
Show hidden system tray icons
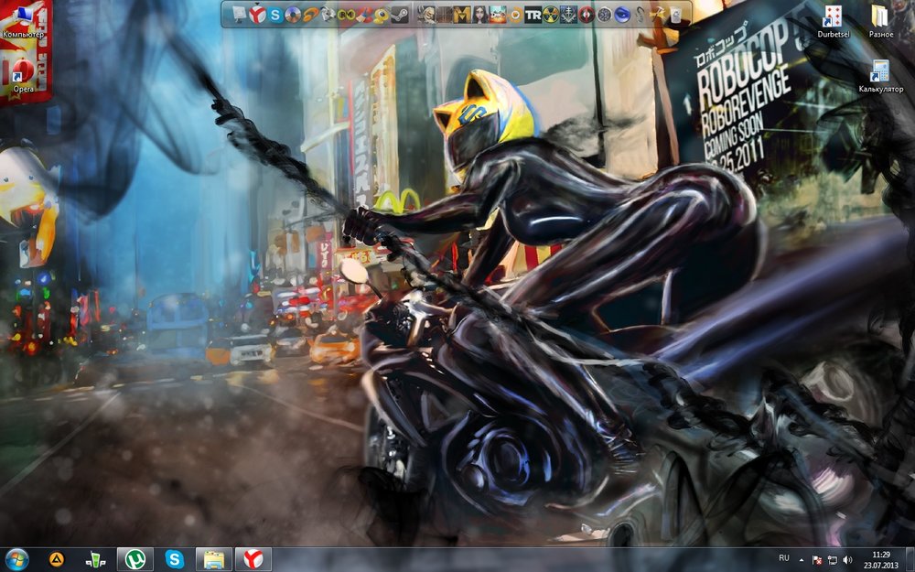(x=802, y=558)
